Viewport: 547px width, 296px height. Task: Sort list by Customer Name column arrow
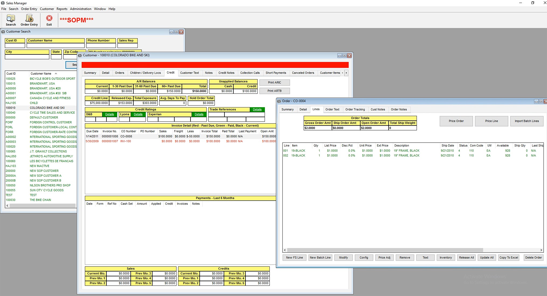coord(56,74)
